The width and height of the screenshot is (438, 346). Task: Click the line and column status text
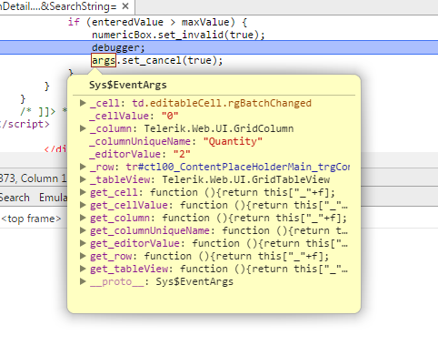pyautogui.click(x=33, y=178)
